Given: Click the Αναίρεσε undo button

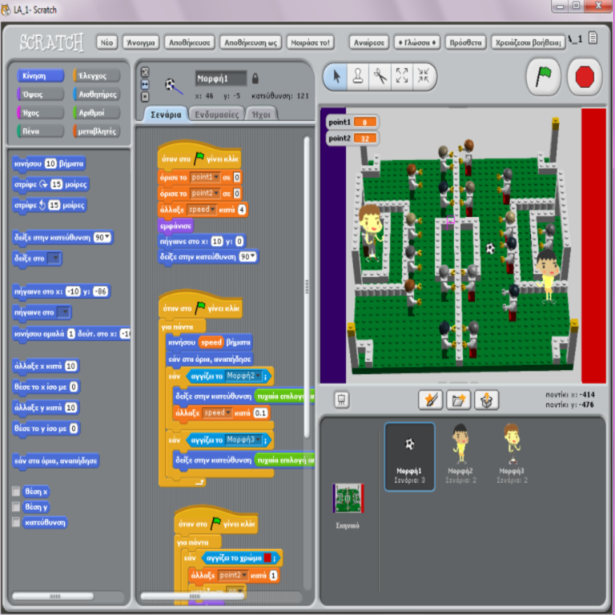Looking at the screenshot, I should pos(368,42).
